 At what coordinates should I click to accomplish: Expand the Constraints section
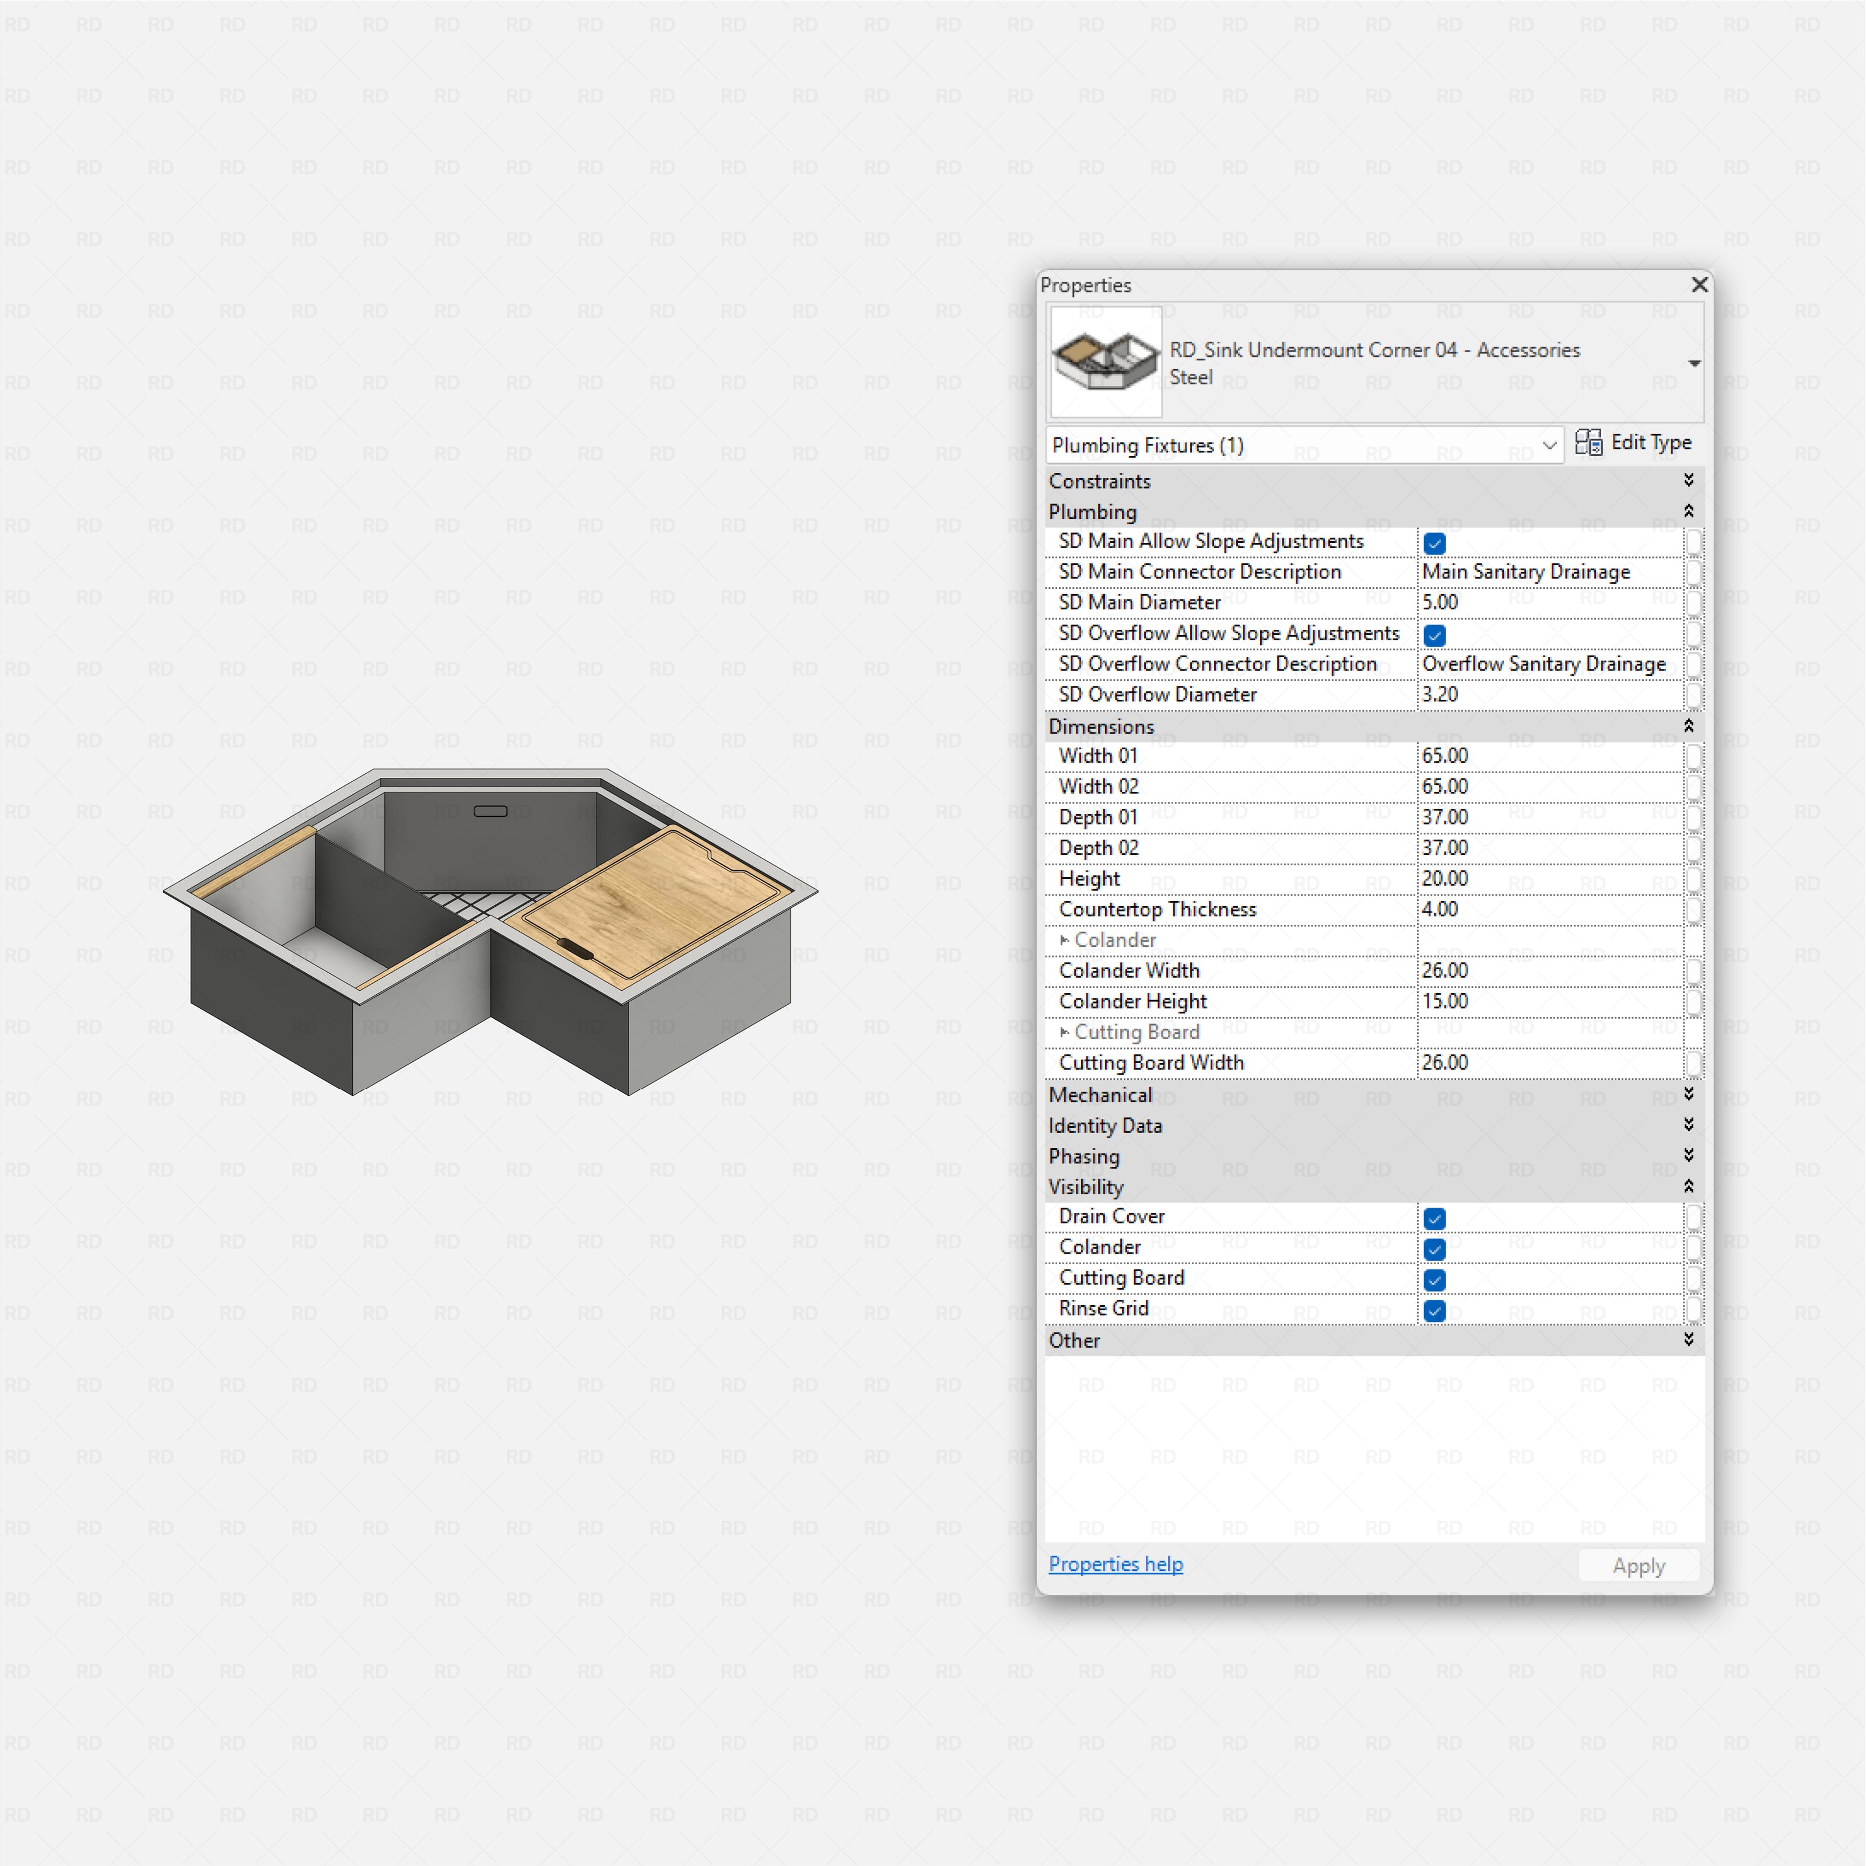pos(1689,480)
